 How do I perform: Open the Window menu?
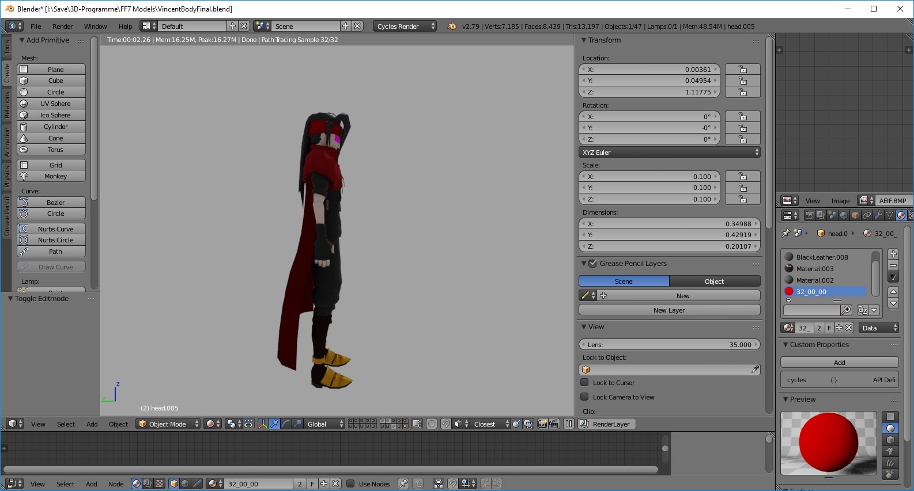pos(95,26)
